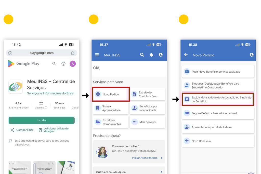The image size is (261, 174).
Task: Open the hamburger menu in Meu INSS
Action: pyautogui.click(x=97, y=55)
